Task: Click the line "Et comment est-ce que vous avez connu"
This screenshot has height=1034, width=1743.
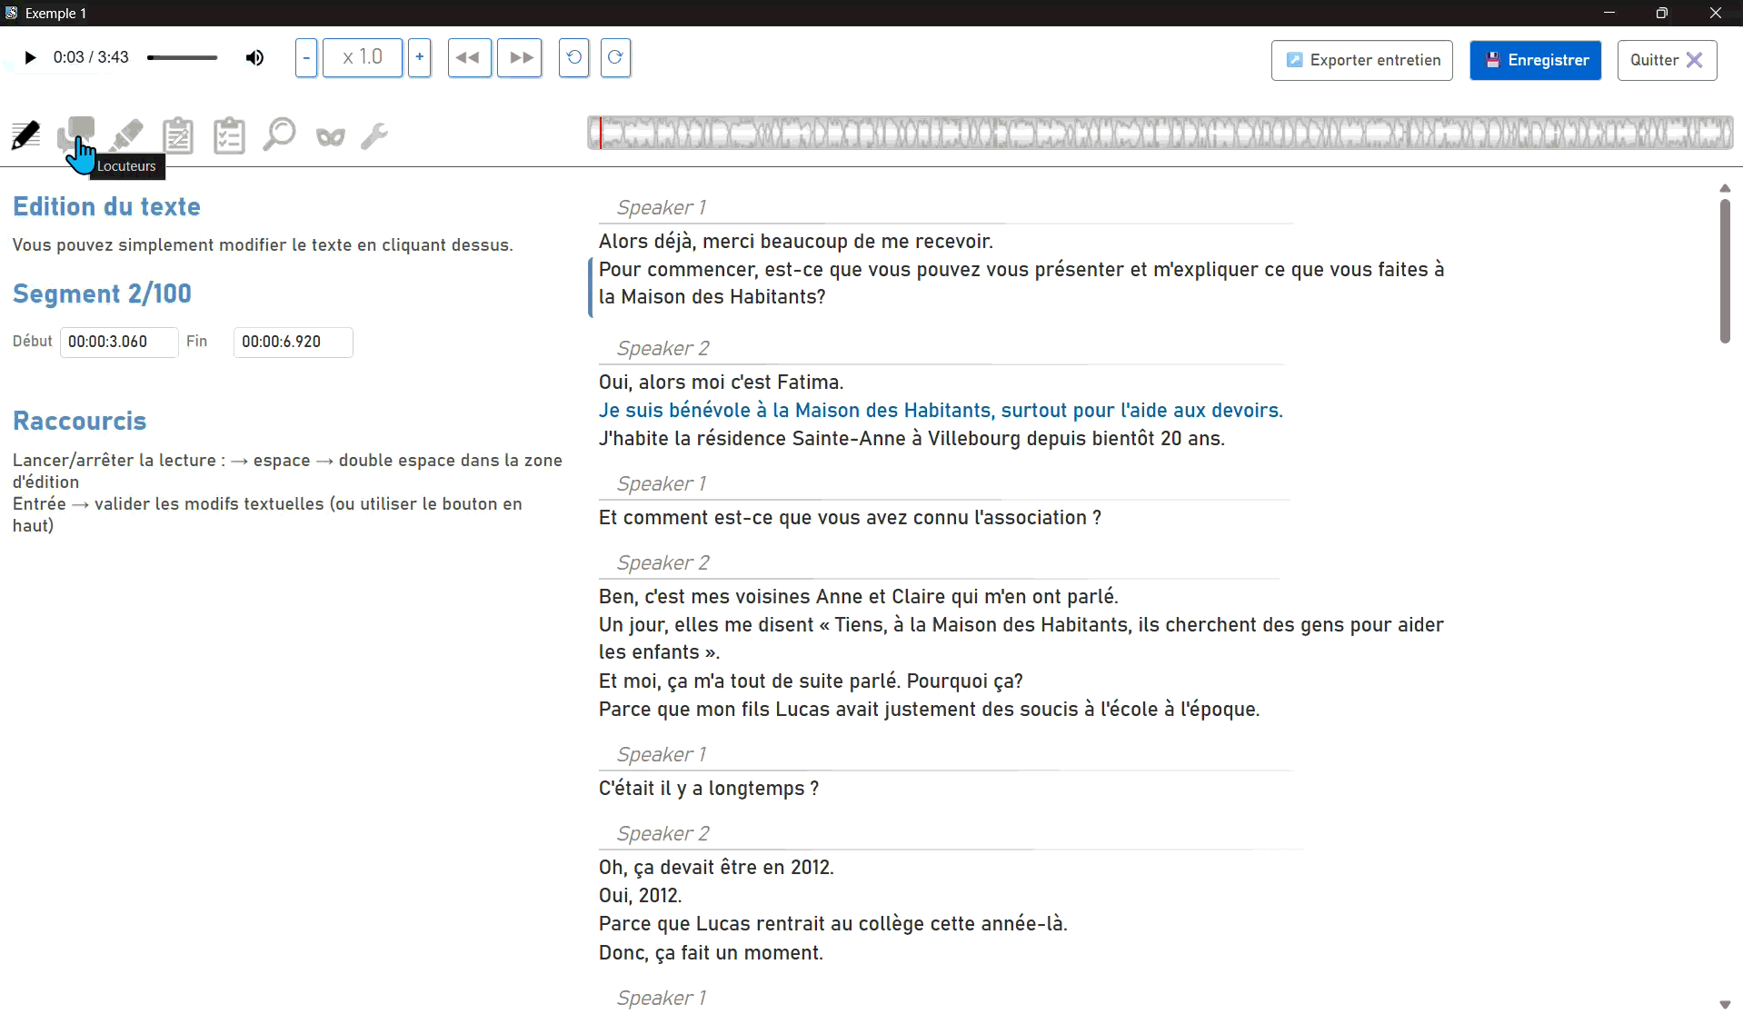Action: pos(850,518)
